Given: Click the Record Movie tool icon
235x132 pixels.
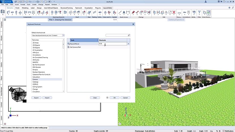Looking at the screenshot, I should 69,44.
